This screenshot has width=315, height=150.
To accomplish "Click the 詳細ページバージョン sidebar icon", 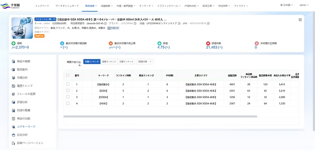I will pyautogui.click(x=14, y=143).
